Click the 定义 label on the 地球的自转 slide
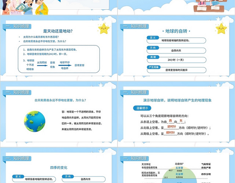 pos(153,38)
